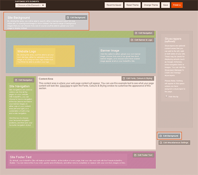Click the dropdown arrow of Customise Site Elements
Image resolution: width=198 pixels, height=175 pixels.
tap(43, 5)
